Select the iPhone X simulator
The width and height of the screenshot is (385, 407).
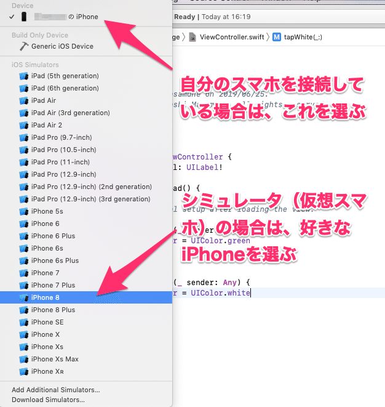pyautogui.click(x=86, y=334)
